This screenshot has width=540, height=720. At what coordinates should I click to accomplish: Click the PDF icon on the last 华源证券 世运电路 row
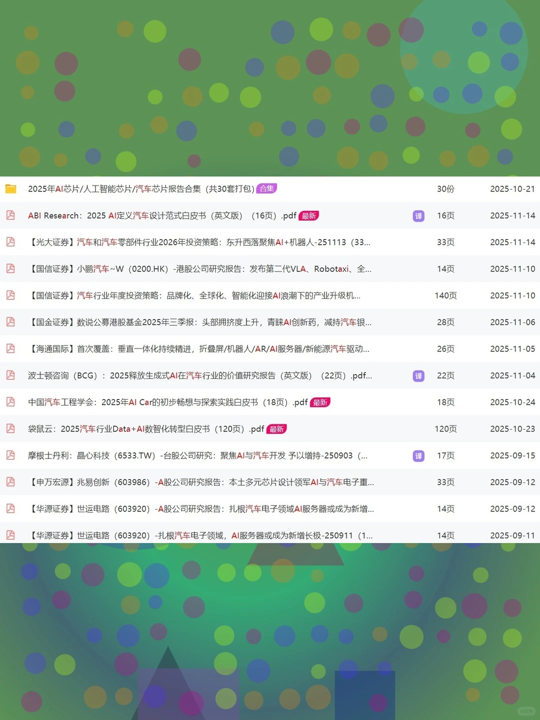point(10,535)
